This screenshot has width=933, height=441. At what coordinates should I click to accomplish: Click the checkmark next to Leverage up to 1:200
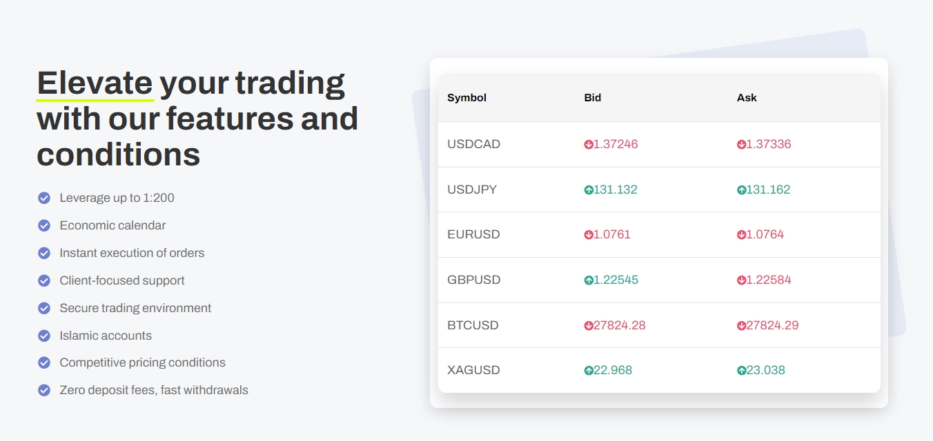(44, 198)
